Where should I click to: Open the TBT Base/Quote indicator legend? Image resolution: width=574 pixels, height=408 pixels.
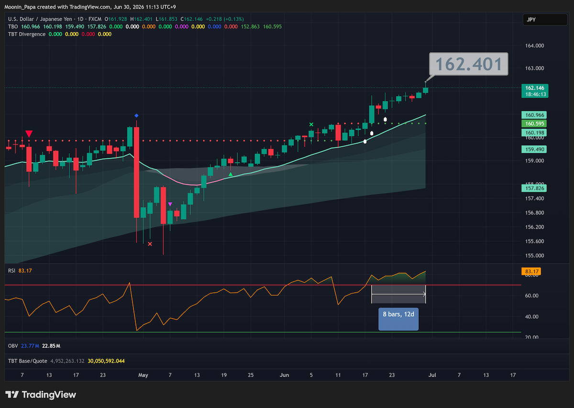(x=25, y=361)
